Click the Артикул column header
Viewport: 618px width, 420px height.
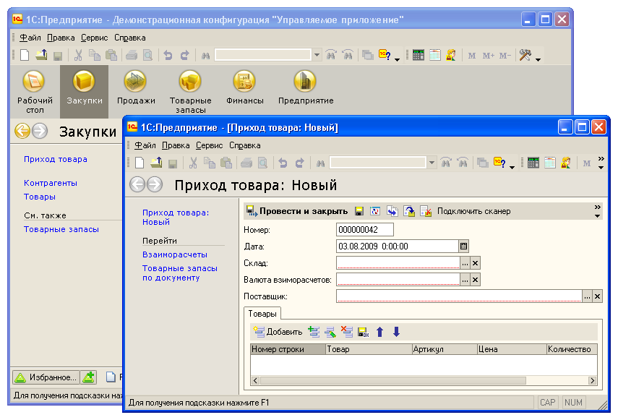[445, 349]
